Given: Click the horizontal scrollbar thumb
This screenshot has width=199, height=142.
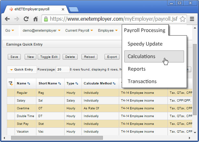Looking at the screenshot, I should (57, 138).
